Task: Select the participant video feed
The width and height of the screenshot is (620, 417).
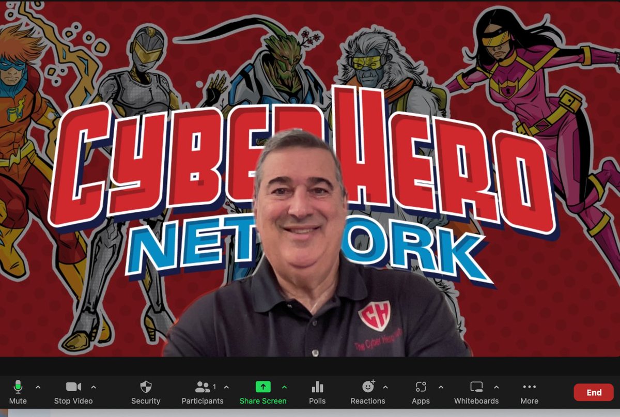Action: click(x=310, y=179)
